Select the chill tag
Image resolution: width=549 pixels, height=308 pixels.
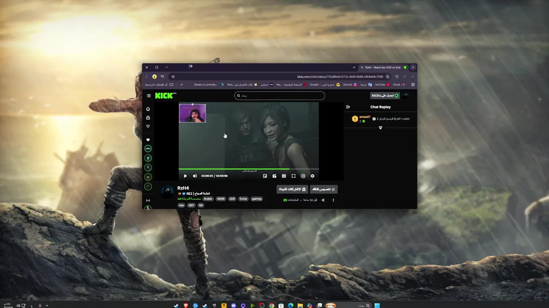click(232, 199)
